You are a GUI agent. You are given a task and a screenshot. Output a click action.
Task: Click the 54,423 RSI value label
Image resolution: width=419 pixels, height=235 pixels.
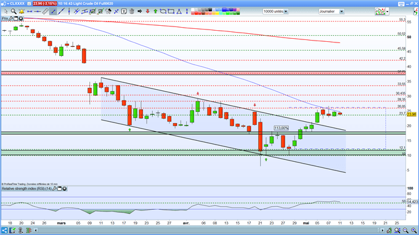click(413, 202)
